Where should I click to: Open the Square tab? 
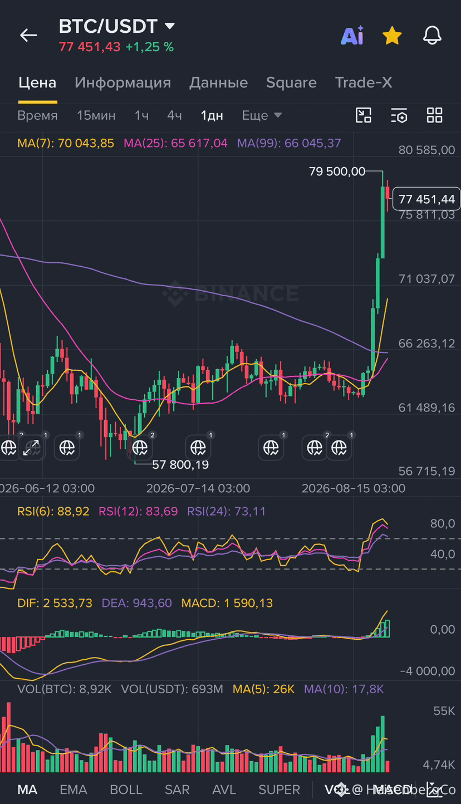click(x=291, y=82)
